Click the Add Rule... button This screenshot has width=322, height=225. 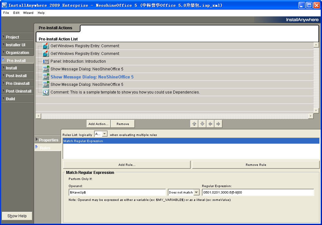point(127,165)
